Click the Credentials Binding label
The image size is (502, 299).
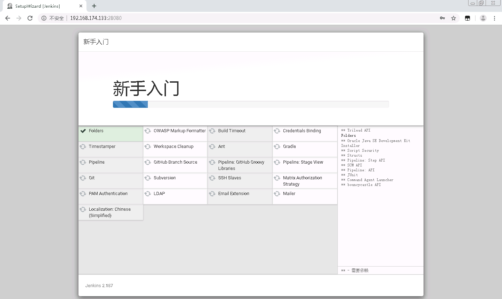[302, 131]
